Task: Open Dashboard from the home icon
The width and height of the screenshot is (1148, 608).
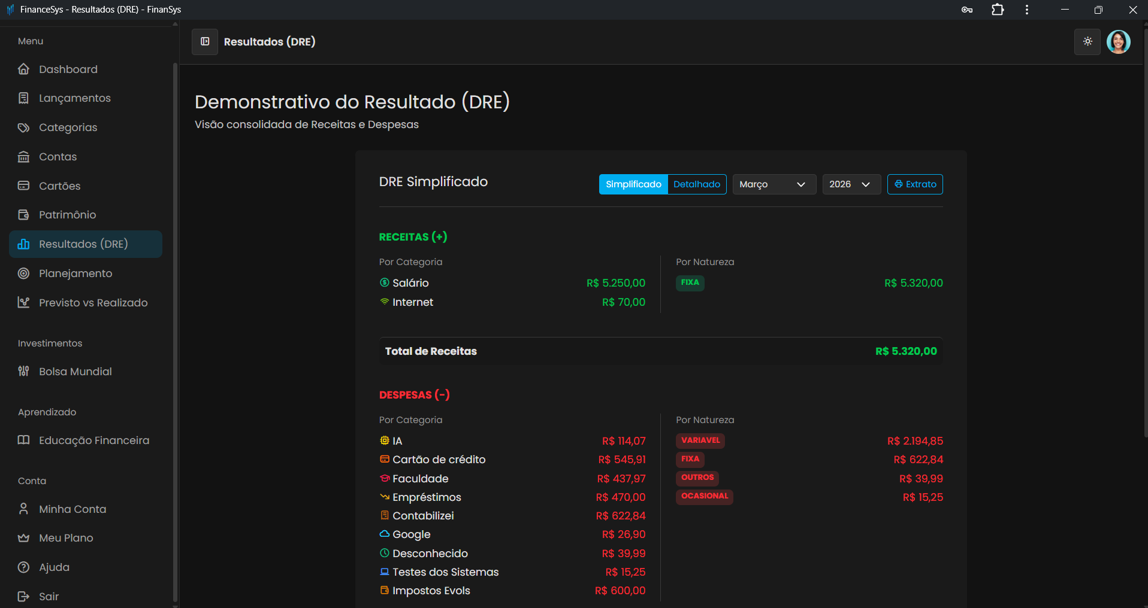Action: coord(24,69)
